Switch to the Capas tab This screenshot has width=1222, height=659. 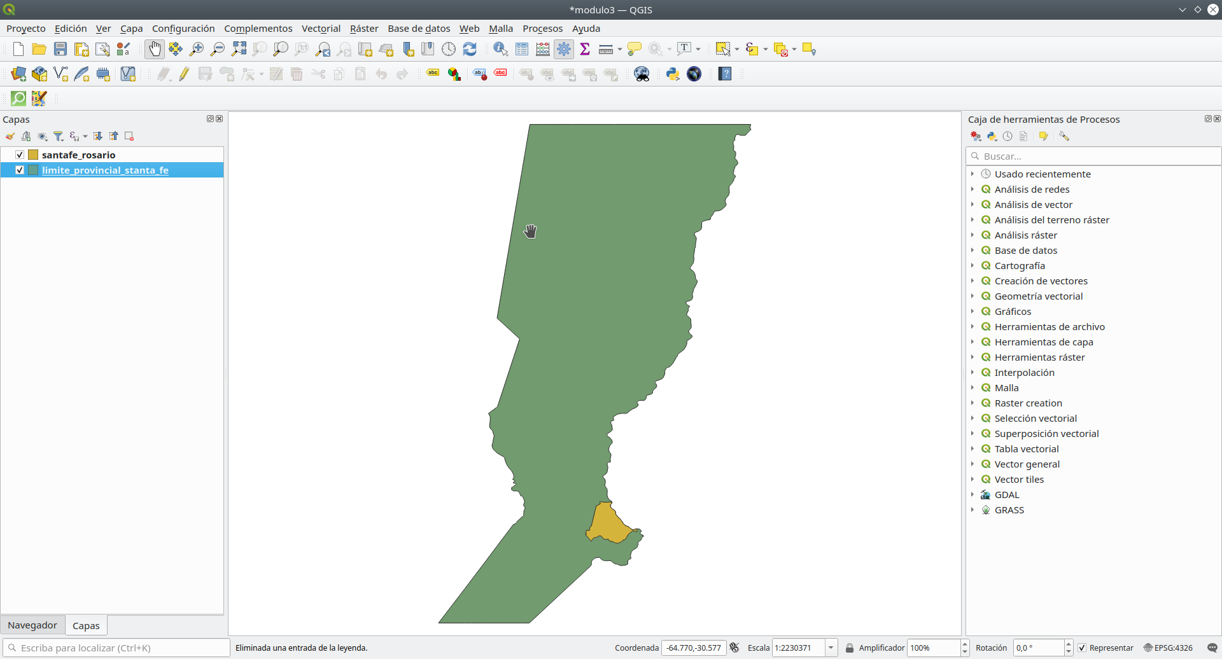(86, 625)
